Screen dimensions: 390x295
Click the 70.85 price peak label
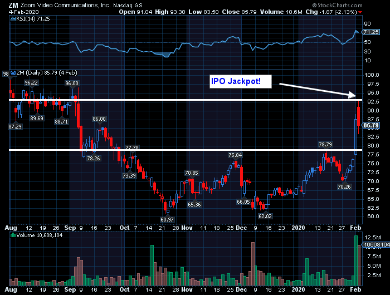click(x=192, y=173)
